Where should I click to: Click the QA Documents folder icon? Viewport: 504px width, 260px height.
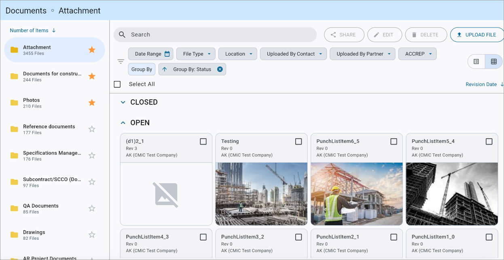pos(14,209)
